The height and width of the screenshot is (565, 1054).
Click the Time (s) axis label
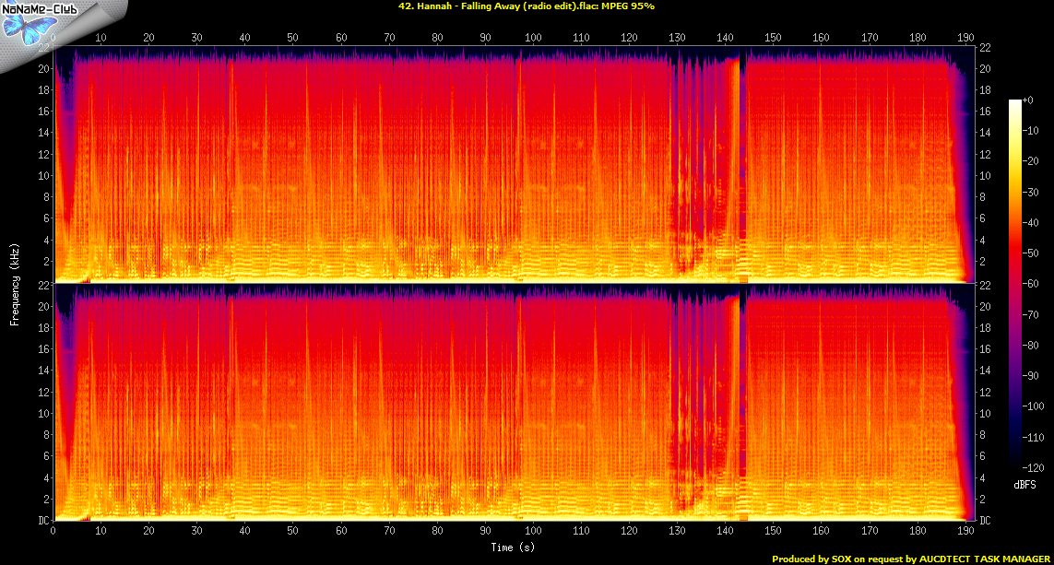pyautogui.click(x=514, y=547)
